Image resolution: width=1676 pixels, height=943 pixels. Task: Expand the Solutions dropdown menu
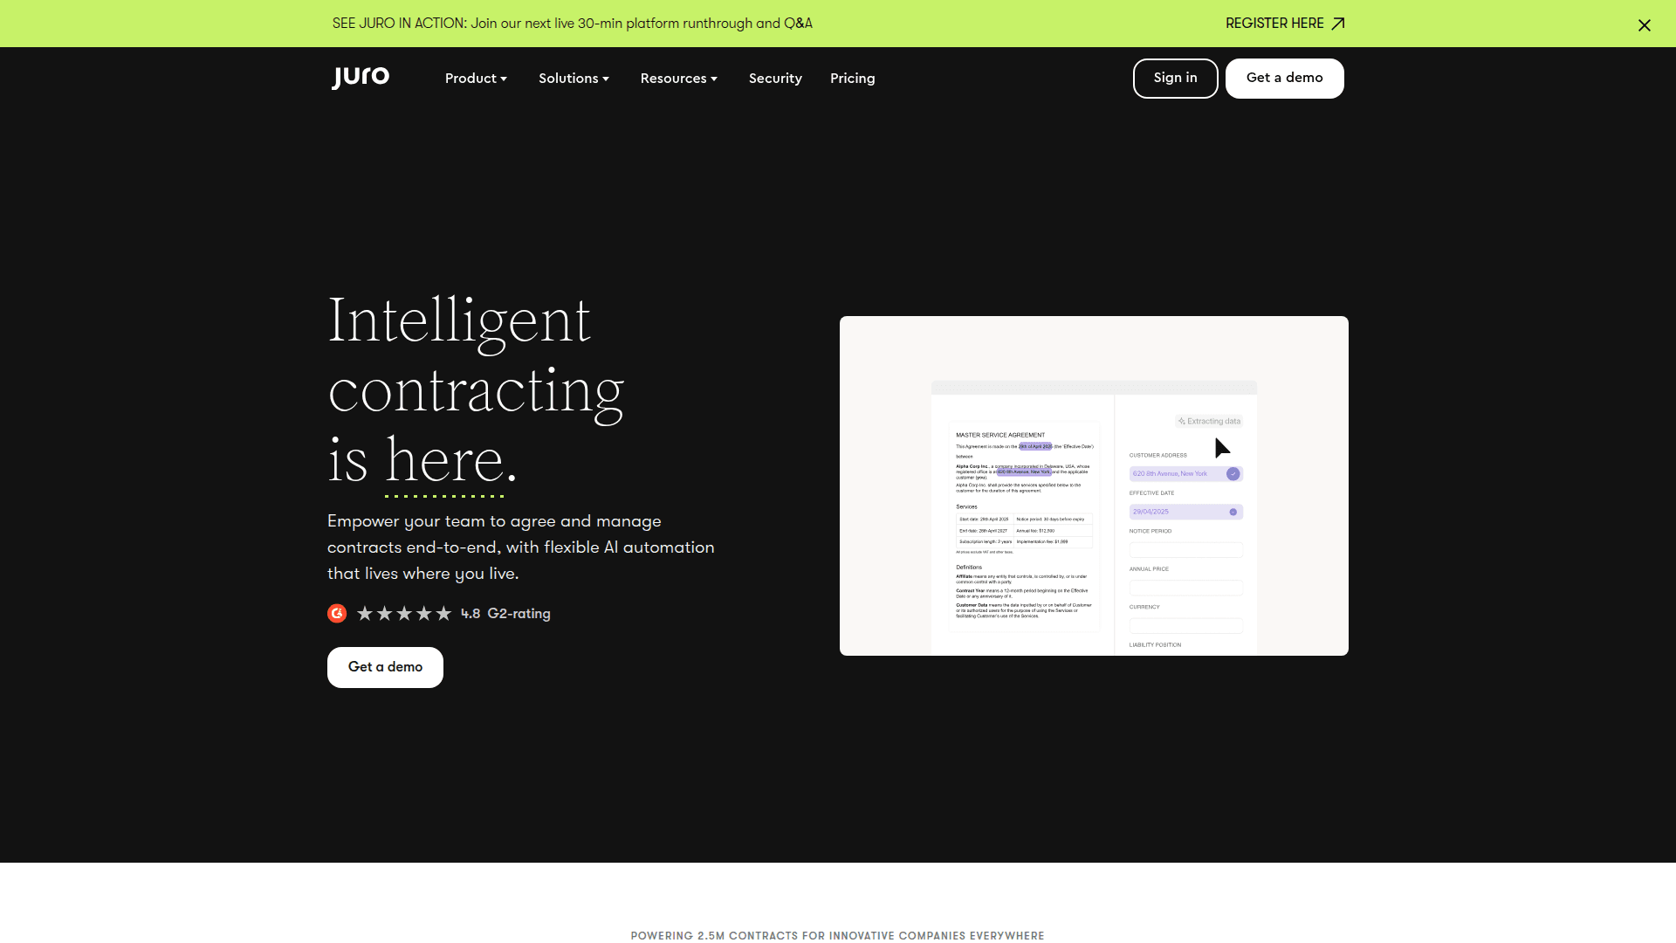pyautogui.click(x=574, y=79)
